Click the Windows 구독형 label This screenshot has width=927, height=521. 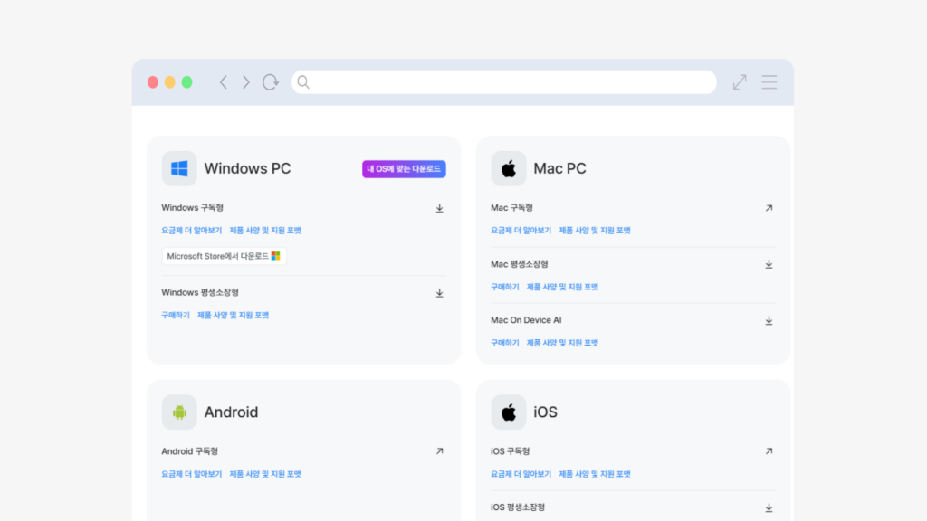[192, 208]
